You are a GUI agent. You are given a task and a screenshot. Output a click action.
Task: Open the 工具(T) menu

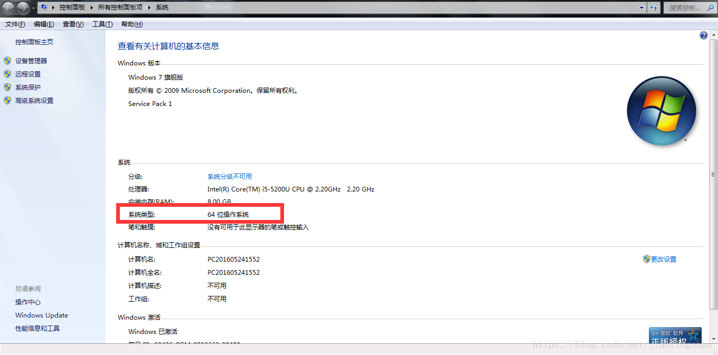[102, 24]
